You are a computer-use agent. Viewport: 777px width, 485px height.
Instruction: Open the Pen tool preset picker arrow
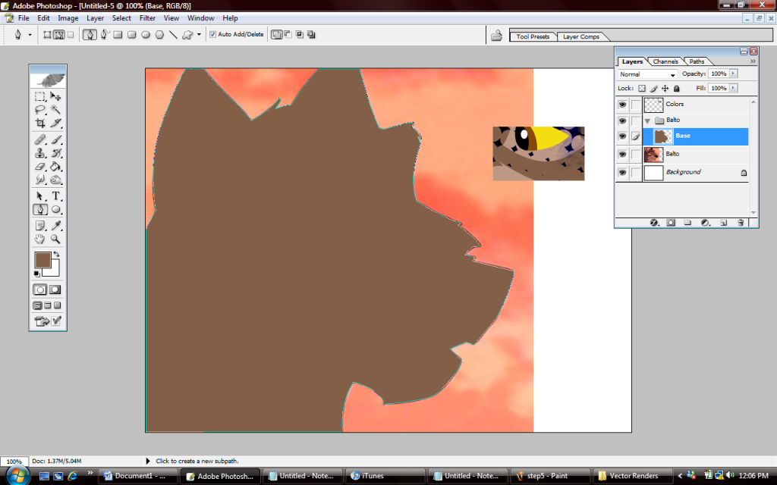coord(30,35)
